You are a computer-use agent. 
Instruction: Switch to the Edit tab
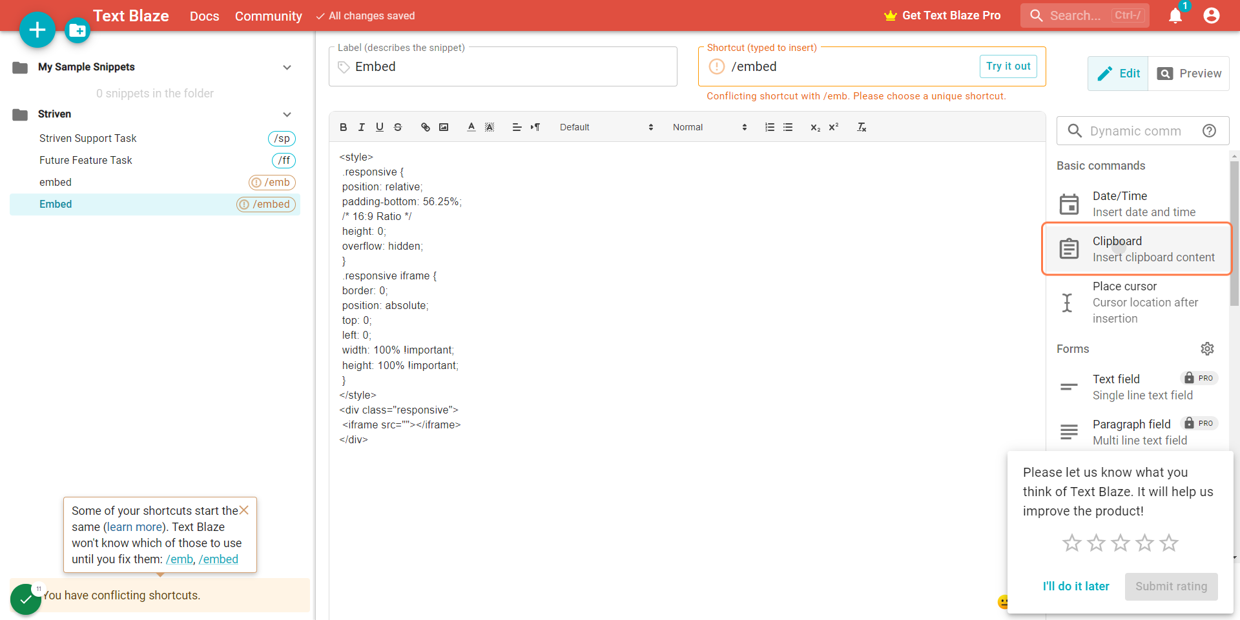coord(1118,74)
